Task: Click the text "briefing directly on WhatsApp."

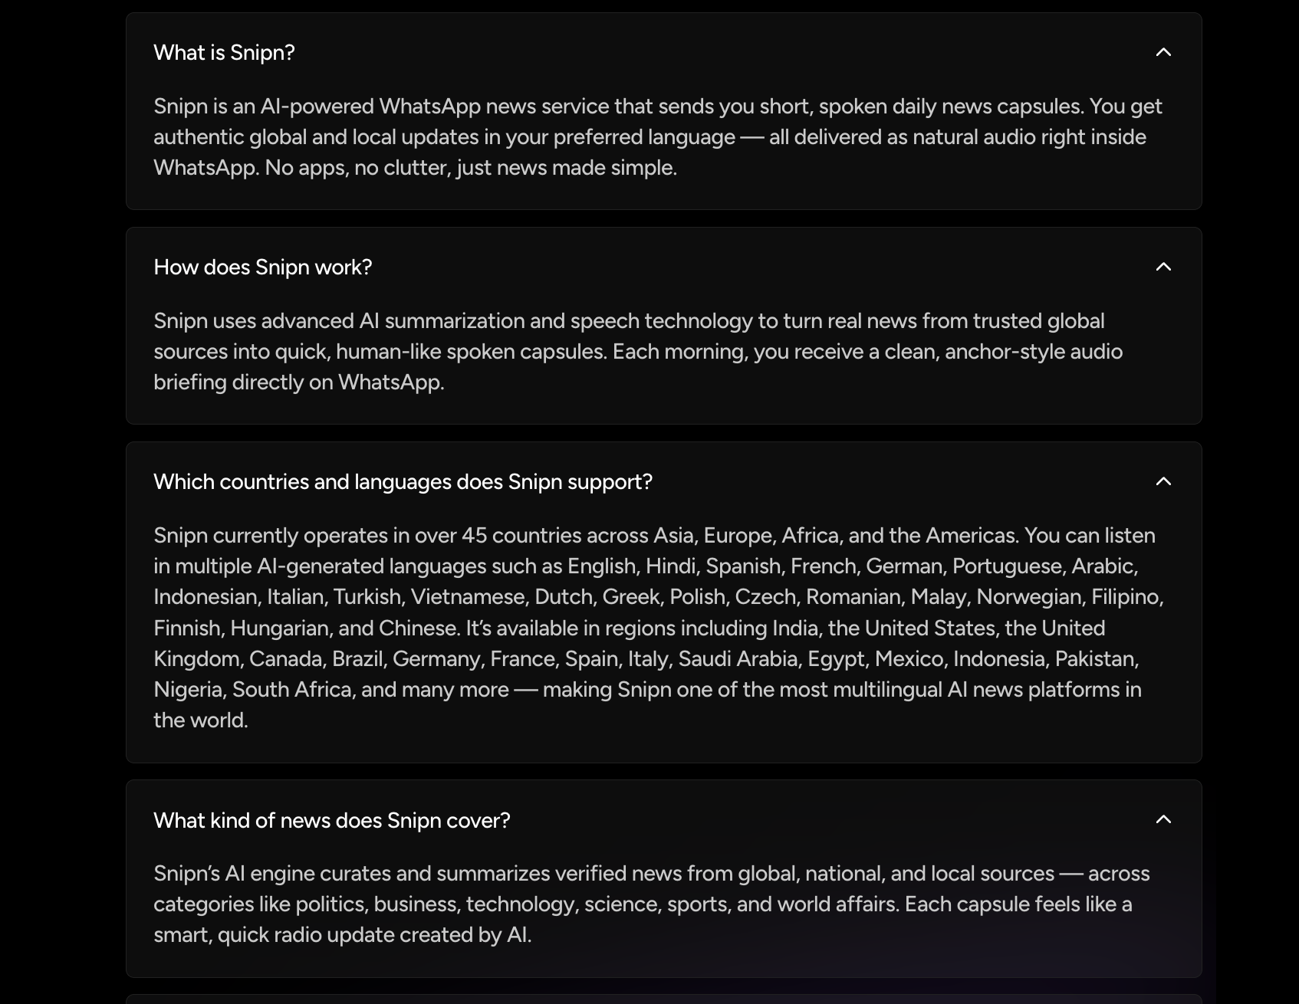Action: (299, 382)
